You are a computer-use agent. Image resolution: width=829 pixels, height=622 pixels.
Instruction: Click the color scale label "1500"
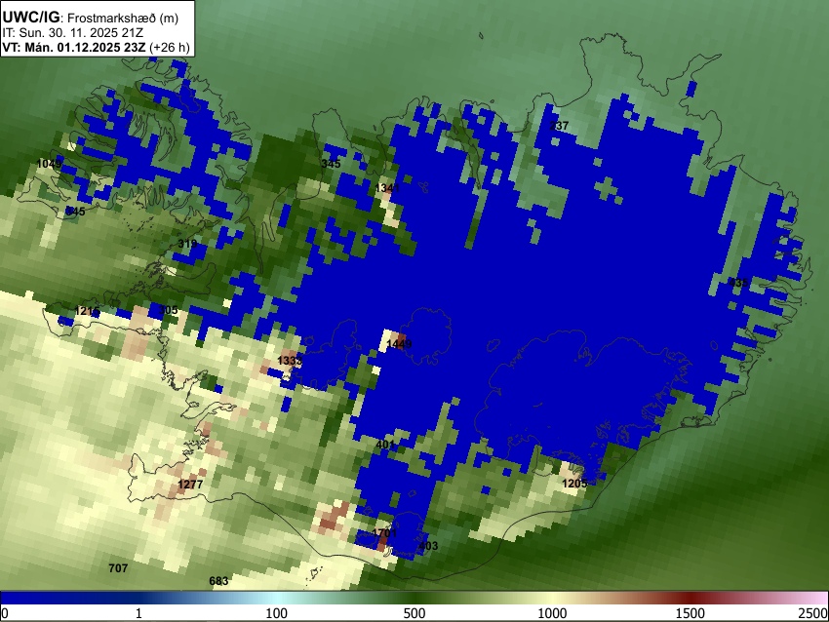691,613
